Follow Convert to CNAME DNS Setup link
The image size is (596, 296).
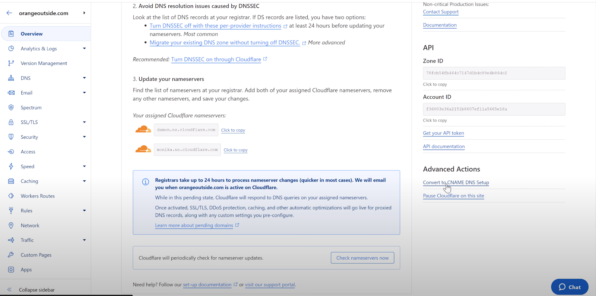pyautogui.click(x=456, y=183)
